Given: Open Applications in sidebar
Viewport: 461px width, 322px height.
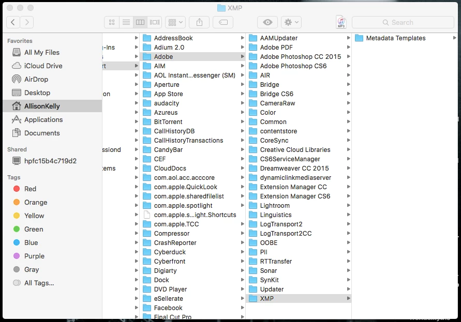Looking at the screenshot, I should coord(52,119).
